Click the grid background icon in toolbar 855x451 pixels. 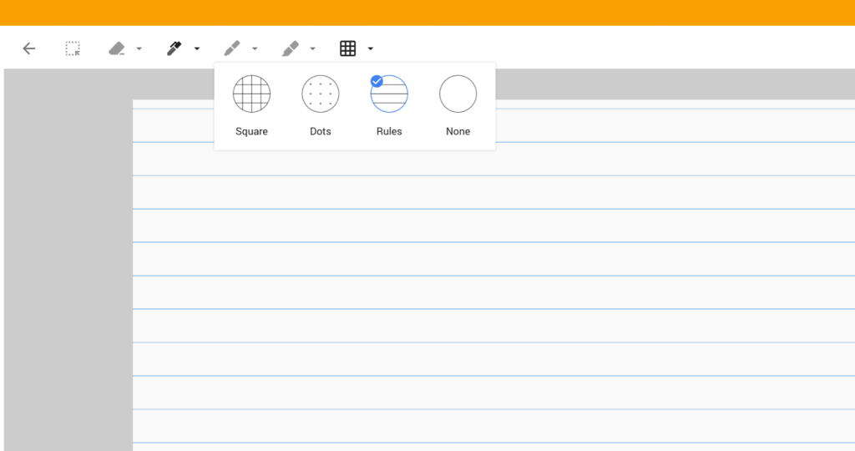click(x=348, y=48)
